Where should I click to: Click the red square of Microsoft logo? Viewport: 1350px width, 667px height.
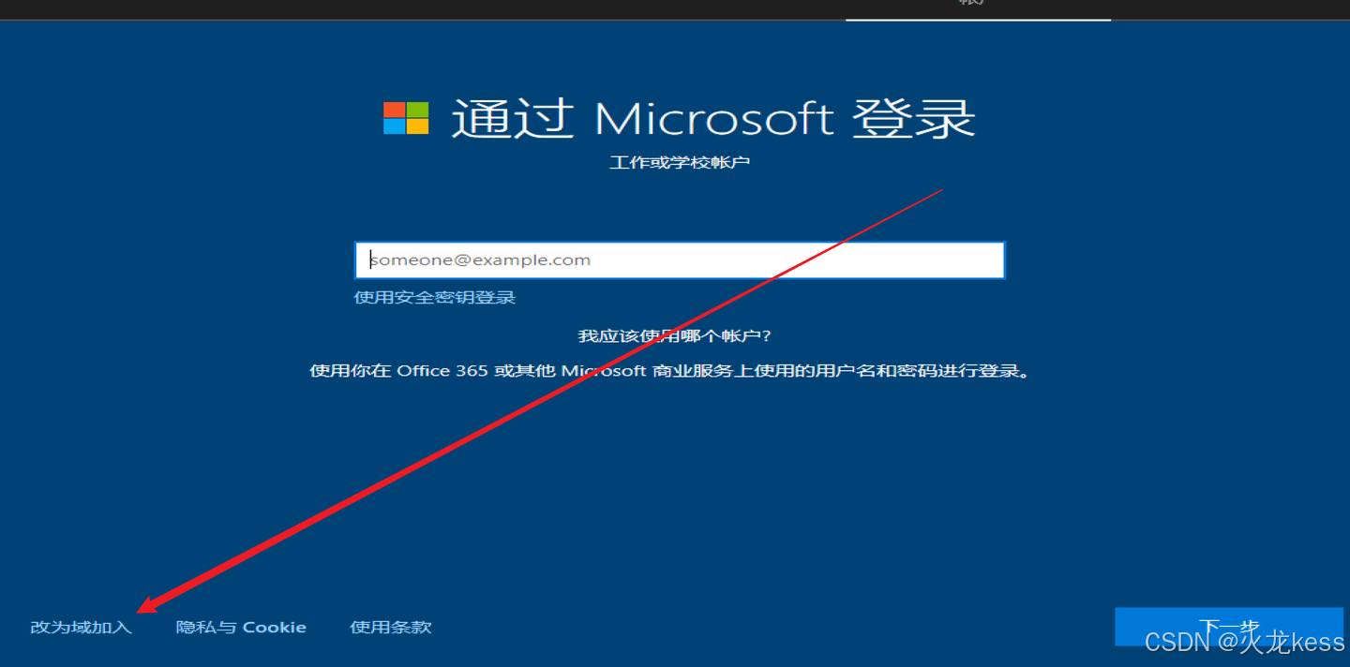394,110
